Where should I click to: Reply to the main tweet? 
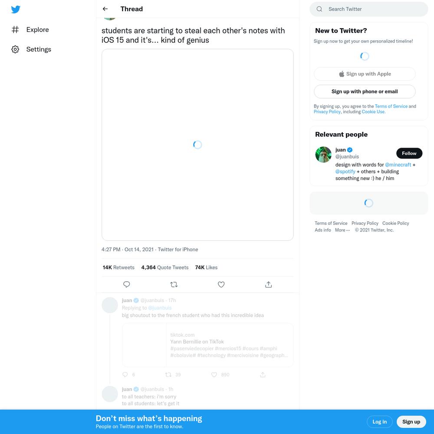tap(126, 284)
